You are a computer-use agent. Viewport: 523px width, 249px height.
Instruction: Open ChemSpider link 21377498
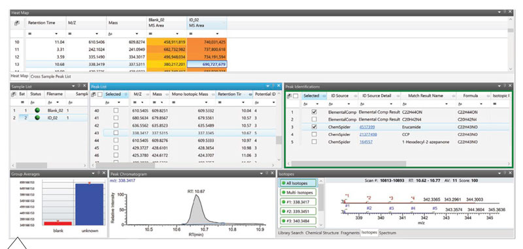368,134
